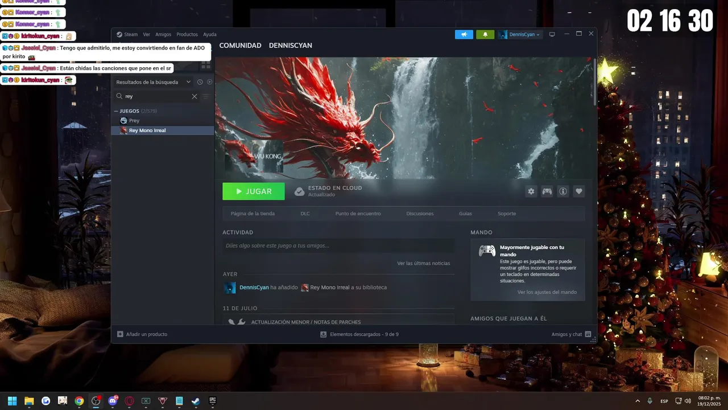Open DennisCyan profile link in activity
This screenshot has width=728, height=410.
[x=254, y=288]
